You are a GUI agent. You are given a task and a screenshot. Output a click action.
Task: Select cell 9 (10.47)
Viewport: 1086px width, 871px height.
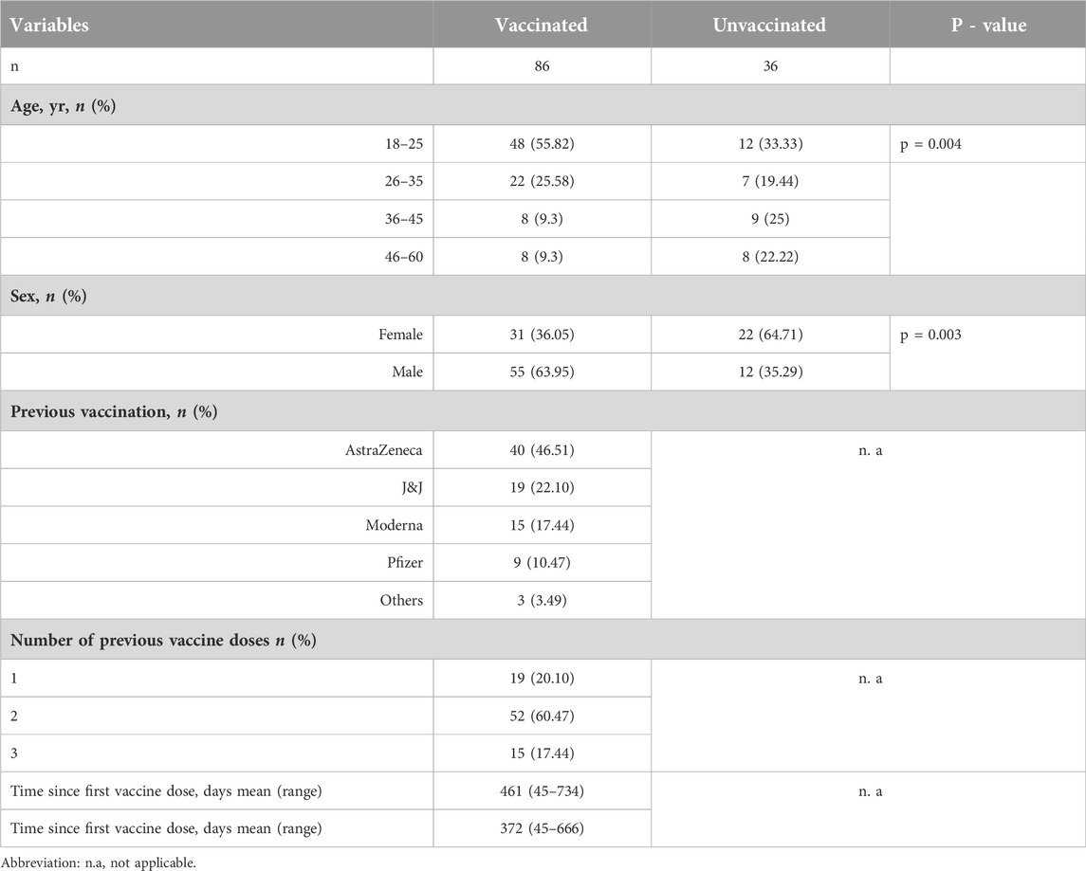(542, 562)
